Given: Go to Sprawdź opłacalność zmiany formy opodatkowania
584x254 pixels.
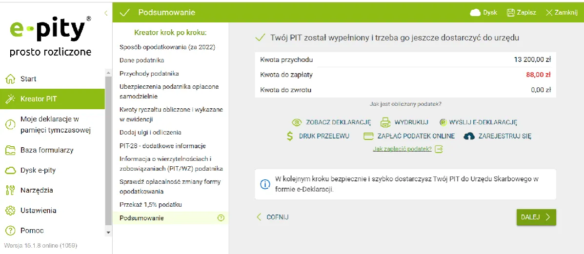Looking at the screenshot, I should pyautogui.click(x=170, y=187).
